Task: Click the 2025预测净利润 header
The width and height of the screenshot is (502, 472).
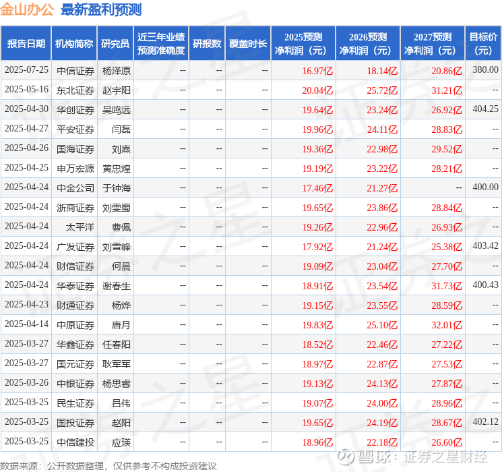Action: click(303, 44)
